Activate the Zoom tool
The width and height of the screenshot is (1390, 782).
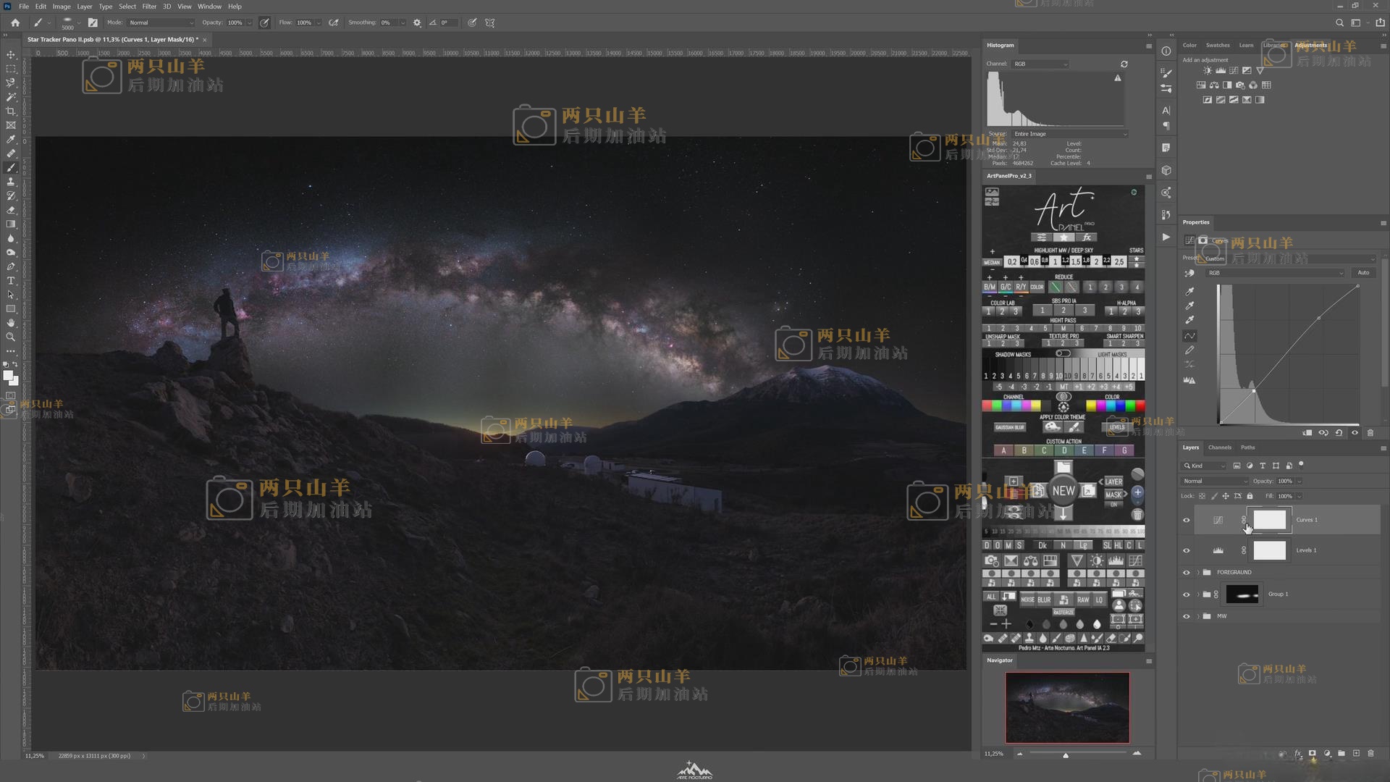(11, 337)
